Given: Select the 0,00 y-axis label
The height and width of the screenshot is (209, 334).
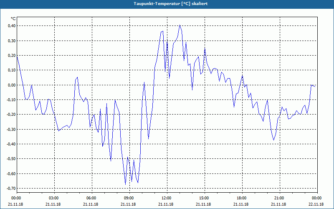Looking at the screenshot, I should tap(12, 85).
